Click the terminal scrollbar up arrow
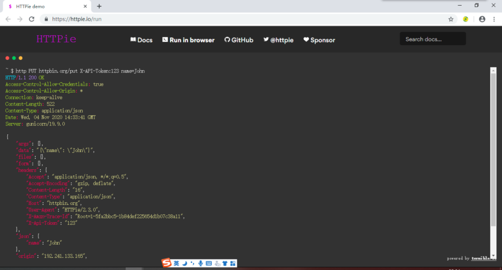The height and width of the screenshot is (270, 502). 493,70
